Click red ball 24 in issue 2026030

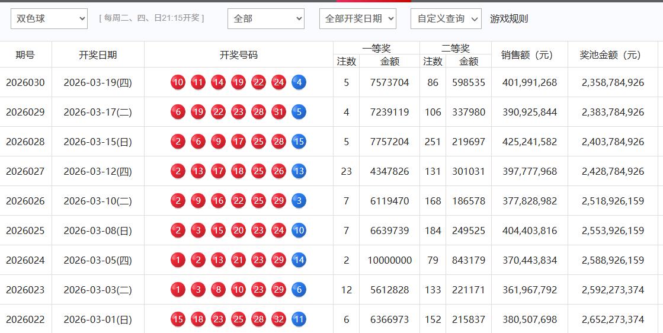point(278,82)
